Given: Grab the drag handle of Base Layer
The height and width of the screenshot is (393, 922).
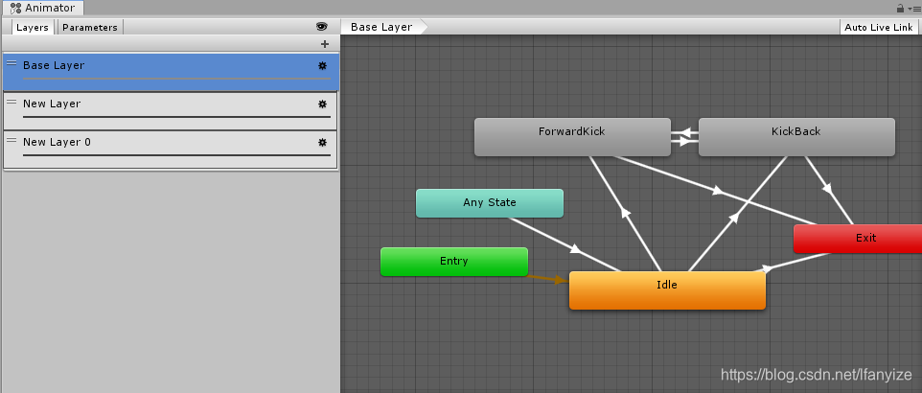Looking at the screenshot, I should click(12, 63).
